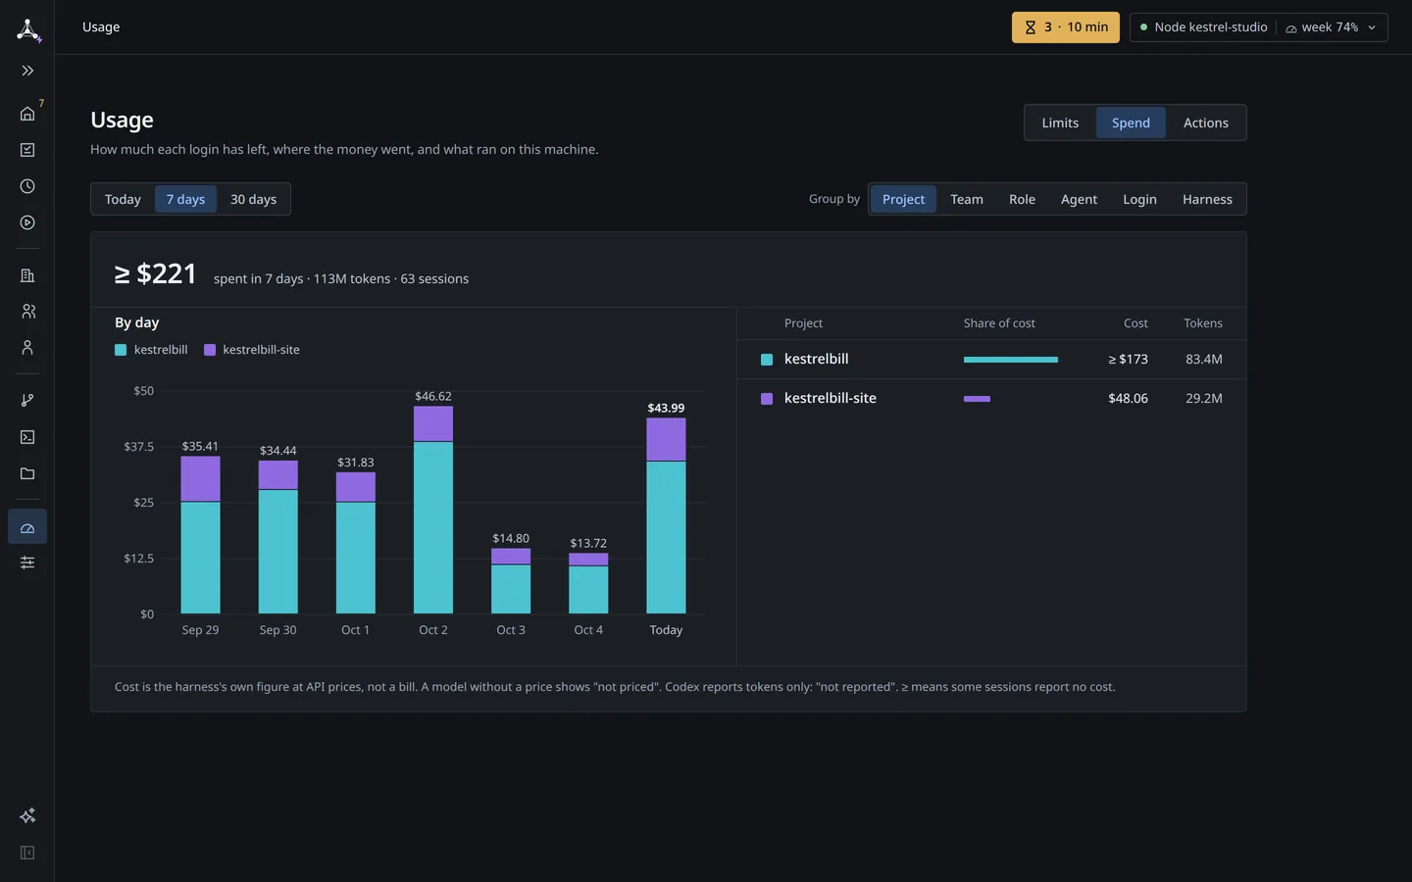Click the 83.4M tokens value

[1204, 359]
